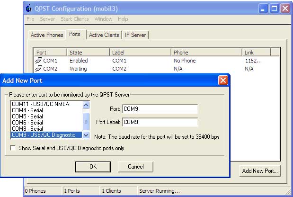Screen dimensions: 293x197
Task: Select COM5 - Serial in the list
Action: click(x=46, y=116)
